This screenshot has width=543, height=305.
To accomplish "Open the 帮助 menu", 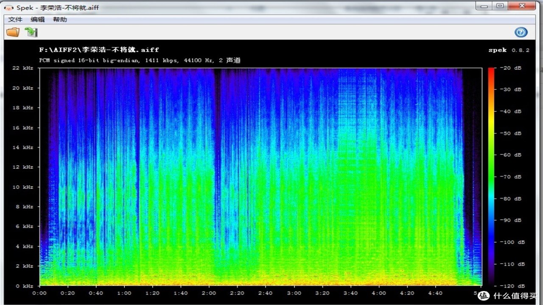I will (60, 19).
